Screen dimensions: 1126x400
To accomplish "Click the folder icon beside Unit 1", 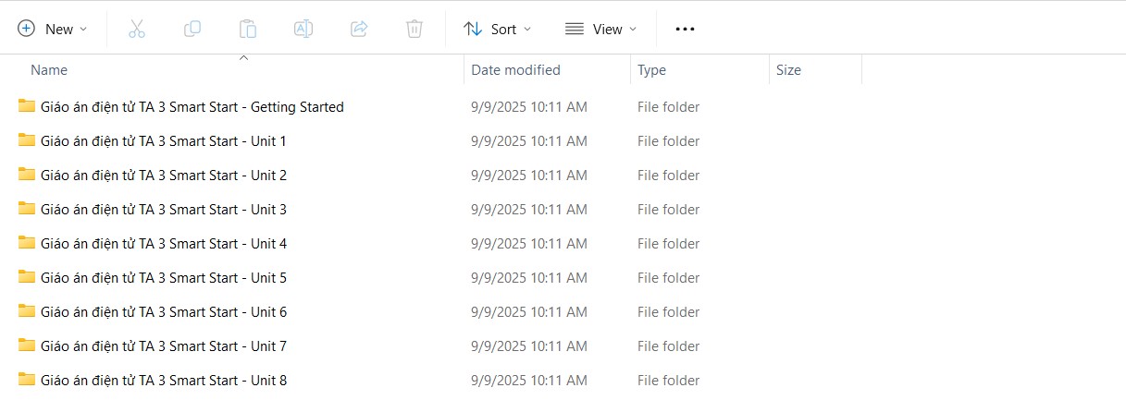I will 26,140.
